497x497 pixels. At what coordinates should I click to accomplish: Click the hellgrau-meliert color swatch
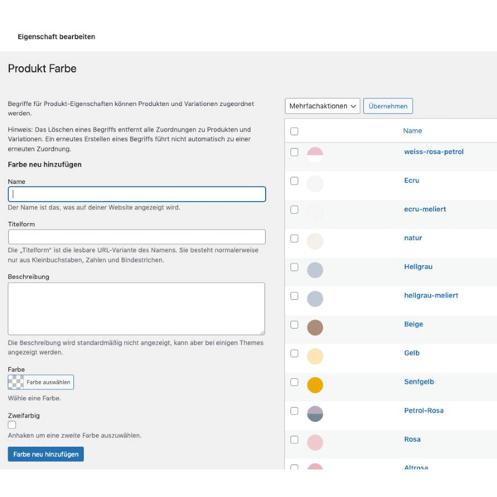315,299
